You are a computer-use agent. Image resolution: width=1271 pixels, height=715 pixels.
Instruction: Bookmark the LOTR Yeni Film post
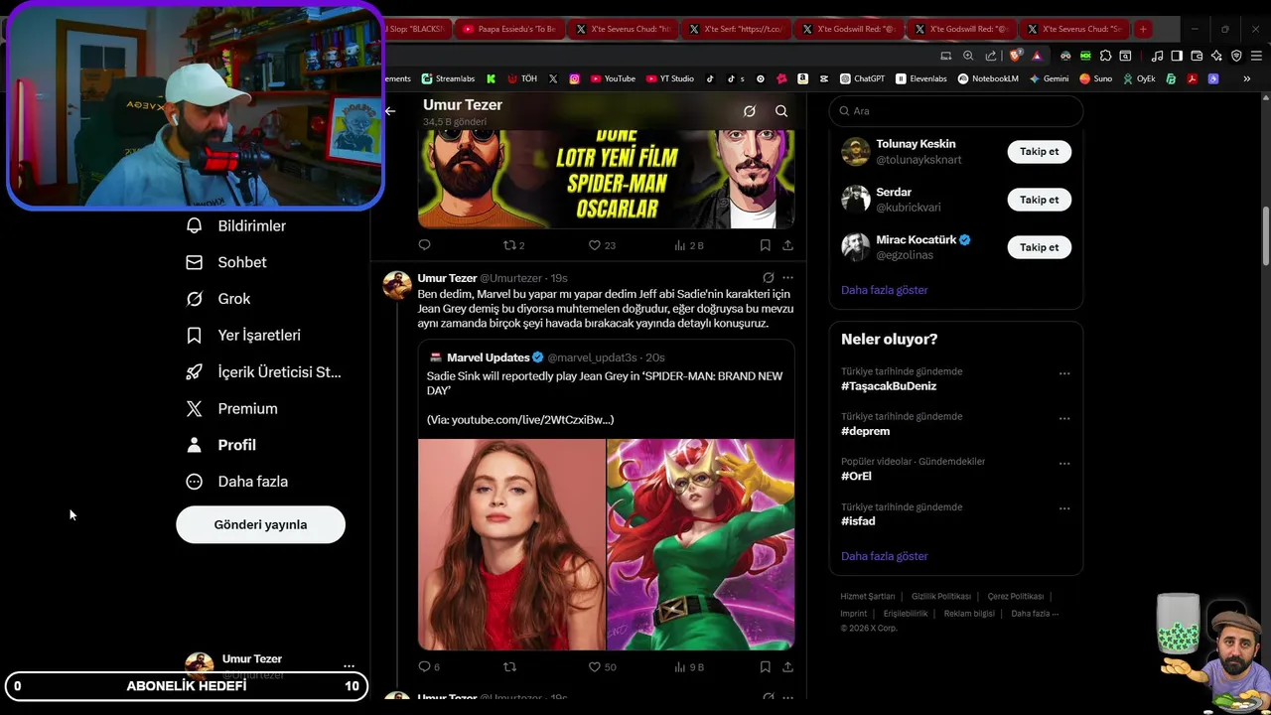pos(765,245)
